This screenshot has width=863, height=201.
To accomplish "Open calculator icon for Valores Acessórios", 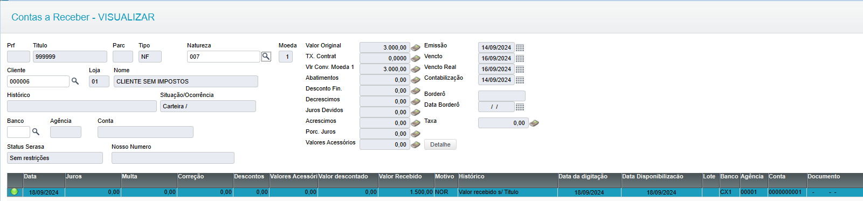I will pos(416,145).
